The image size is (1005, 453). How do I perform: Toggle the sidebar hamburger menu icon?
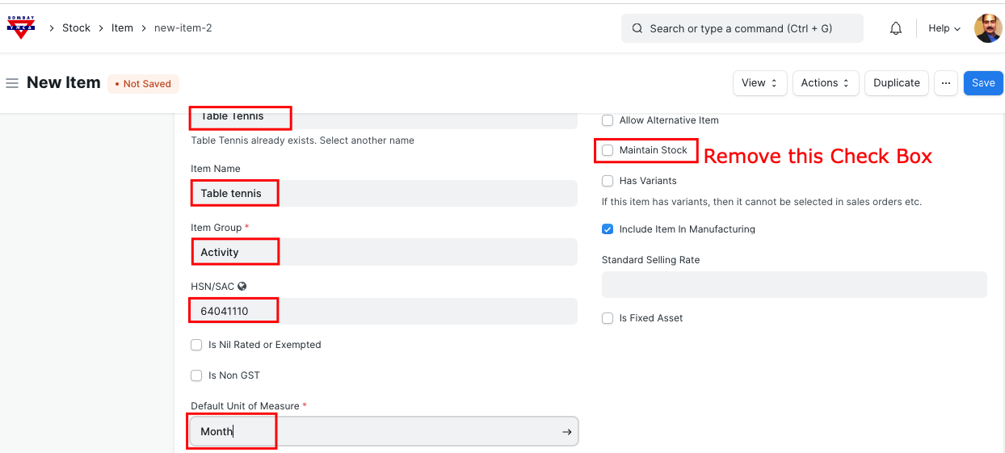point(12,83)
